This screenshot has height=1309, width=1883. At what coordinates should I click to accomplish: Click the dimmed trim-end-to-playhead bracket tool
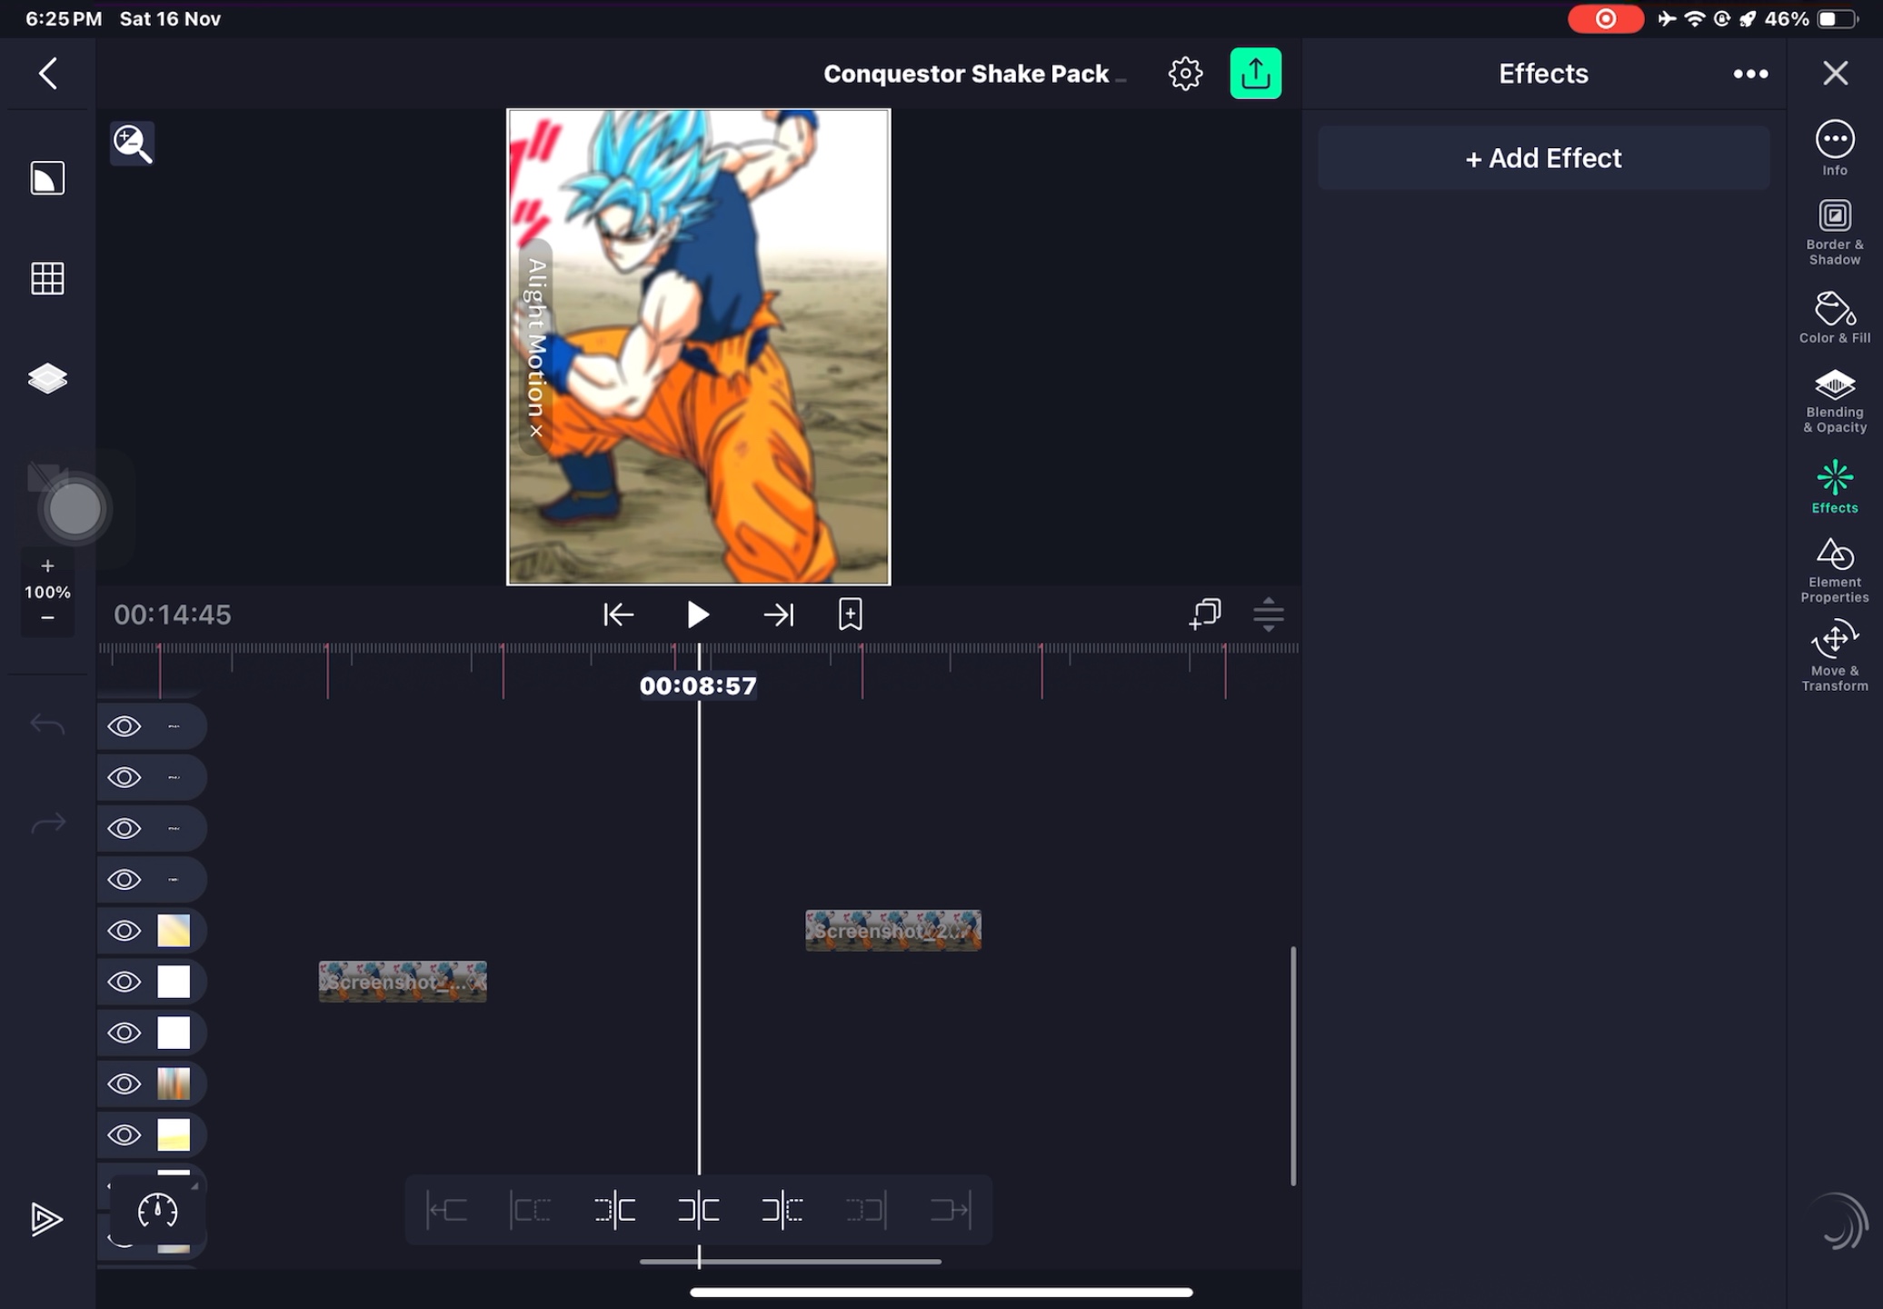click(x=866, y=1210)
